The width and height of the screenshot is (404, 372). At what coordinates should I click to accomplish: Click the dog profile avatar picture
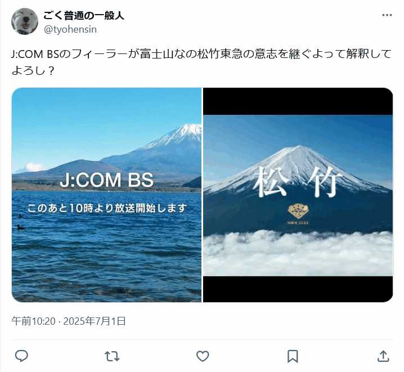tap(25, 21)
